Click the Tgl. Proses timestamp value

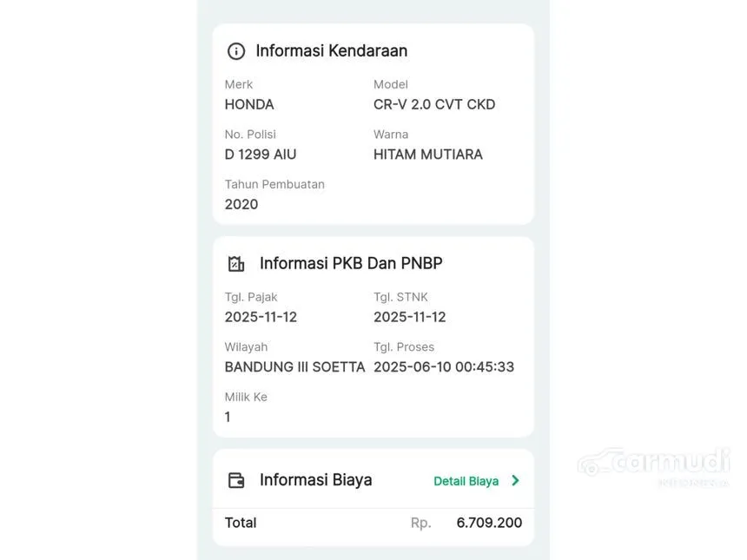point(444,367)
